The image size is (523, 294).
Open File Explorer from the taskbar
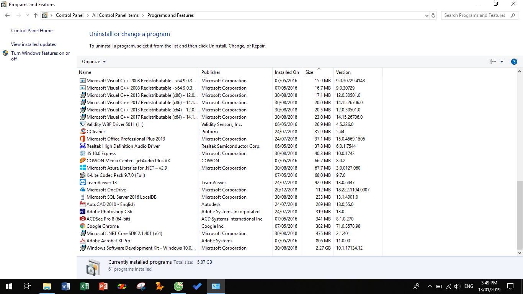point(47,286)
